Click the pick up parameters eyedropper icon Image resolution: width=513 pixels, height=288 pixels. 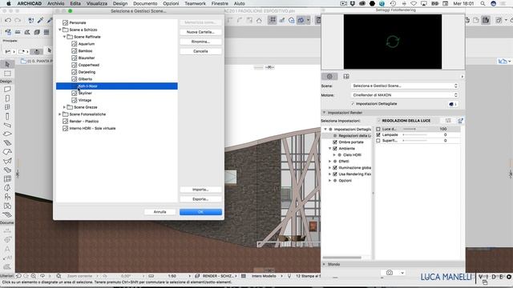(40, 20)
